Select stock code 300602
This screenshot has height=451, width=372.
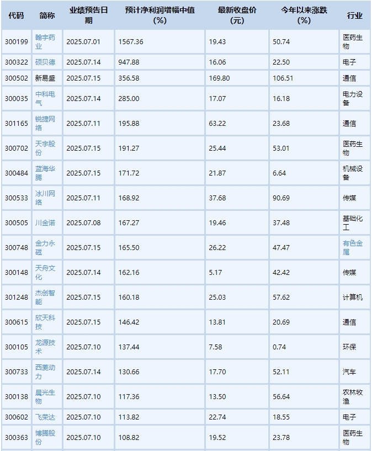pos(17,417)
